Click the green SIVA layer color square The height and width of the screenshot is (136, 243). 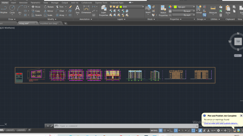tap(121, 7)
